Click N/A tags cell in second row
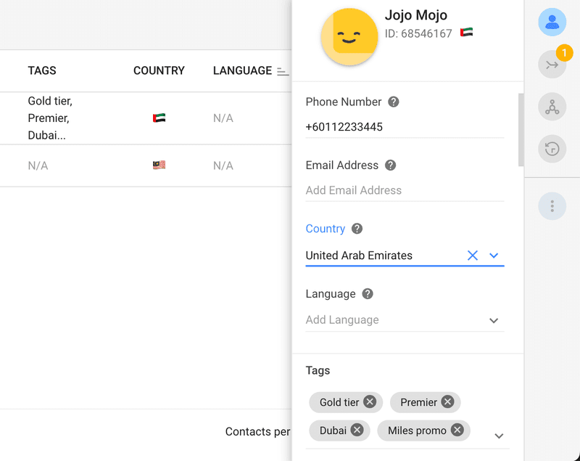Image resolution: width=580 pixels, height=461 pixels. point(38,166)
